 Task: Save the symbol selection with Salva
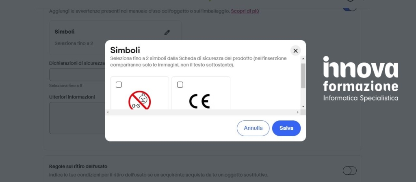pos(286,128)
